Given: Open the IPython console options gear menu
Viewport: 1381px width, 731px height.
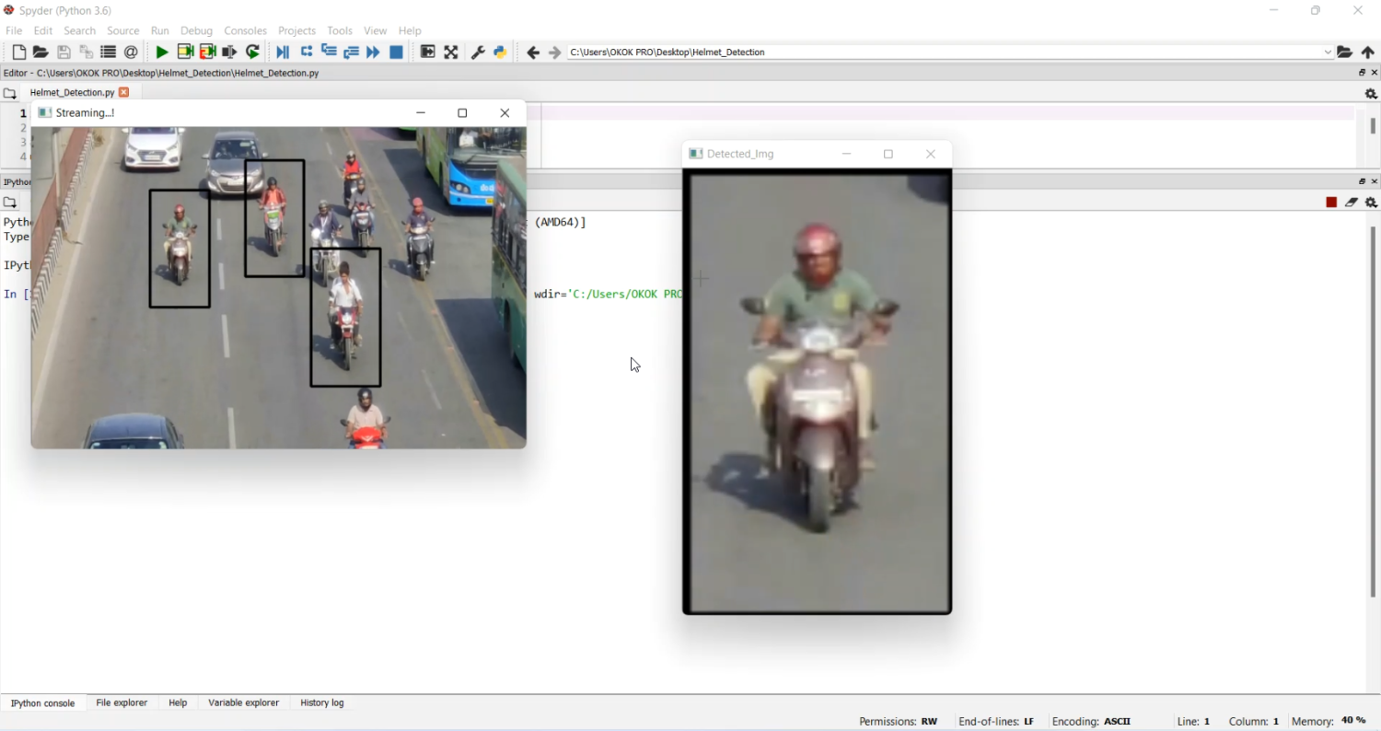Looking at the screenshot, I should [x=1371, y=203].
